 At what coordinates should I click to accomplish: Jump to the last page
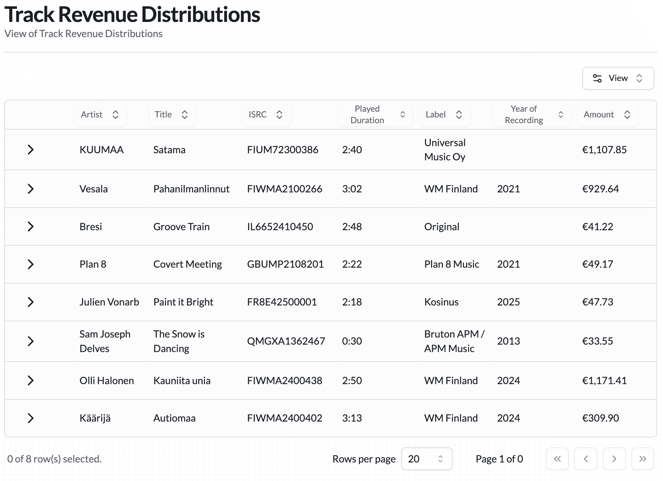pyautogui.click(x=642, y=459)
